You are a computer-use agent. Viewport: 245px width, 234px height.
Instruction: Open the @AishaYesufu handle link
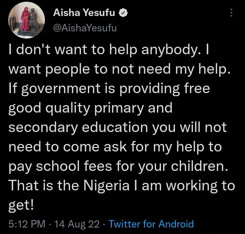[85, 28]
